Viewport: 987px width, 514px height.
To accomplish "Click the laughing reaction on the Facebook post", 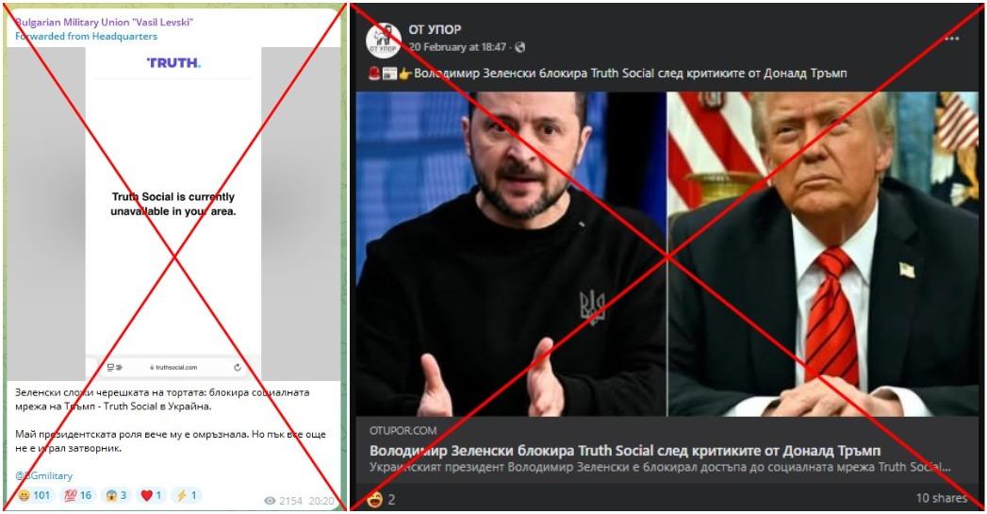I will [374, 500].
